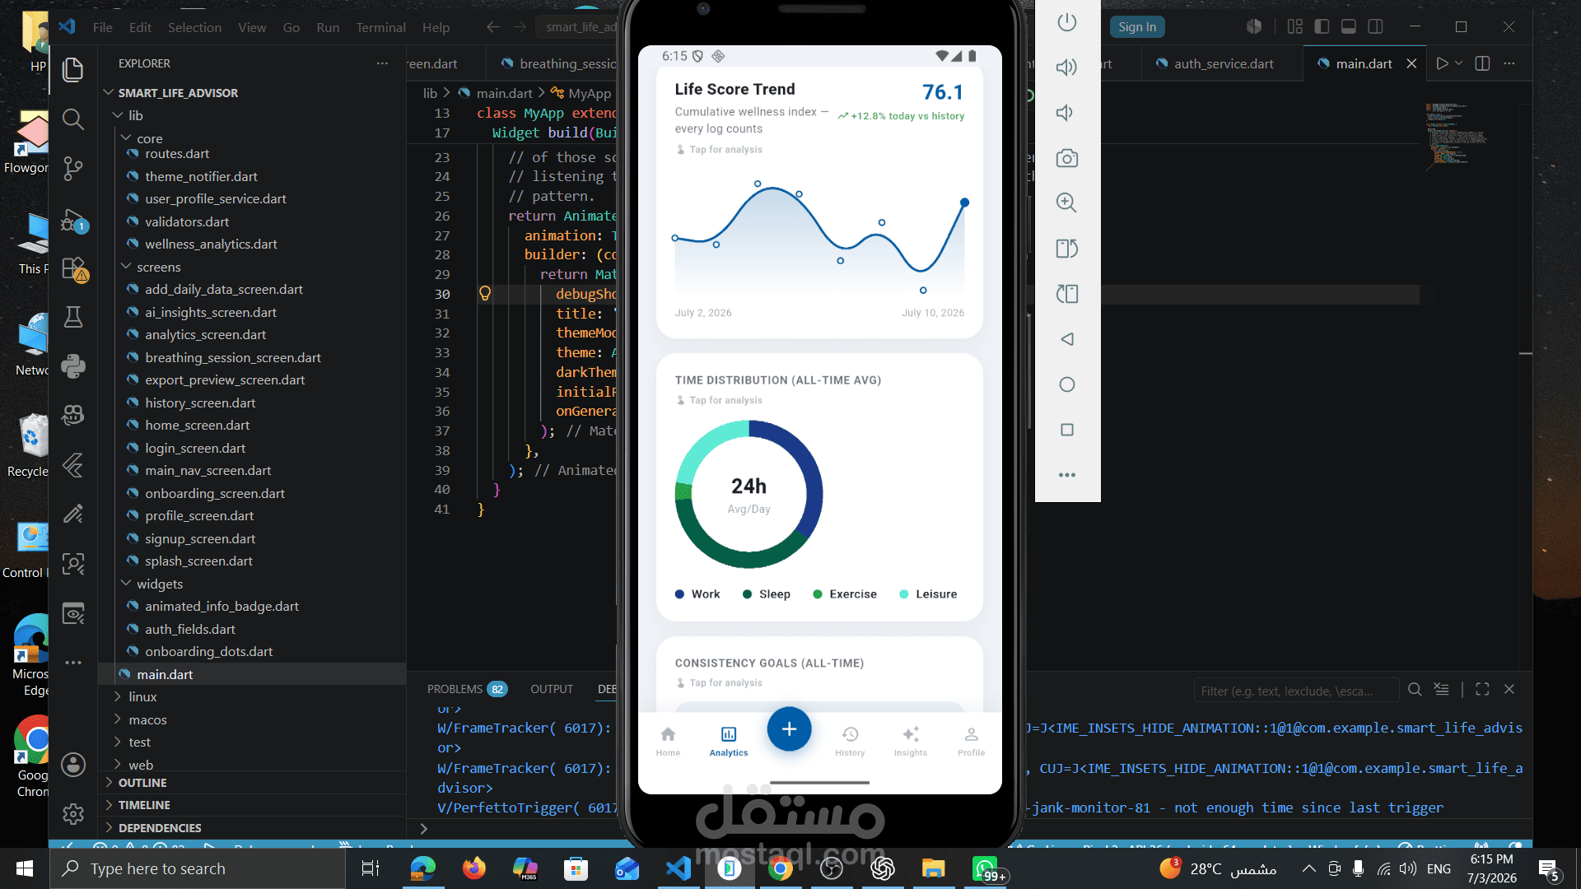1581x889 pixels.
Task: Open the Accounts menu in activity bar
Action: 73,765
